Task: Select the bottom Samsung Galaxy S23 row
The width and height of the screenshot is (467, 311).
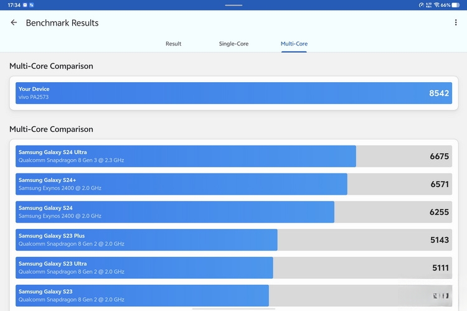Action: 233,295
